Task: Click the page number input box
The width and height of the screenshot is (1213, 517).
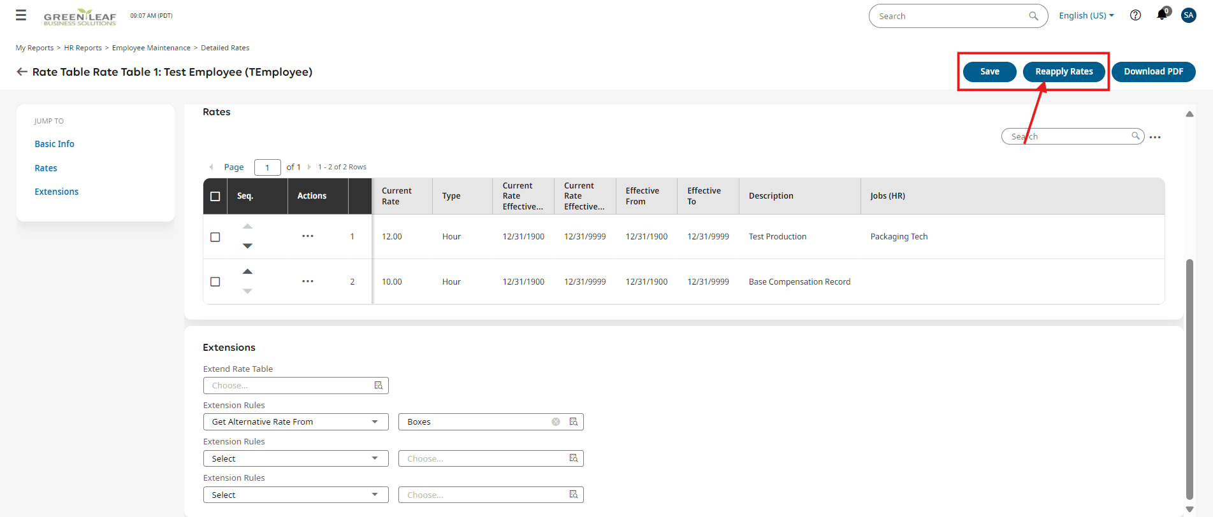Action: tap(267, 167)
